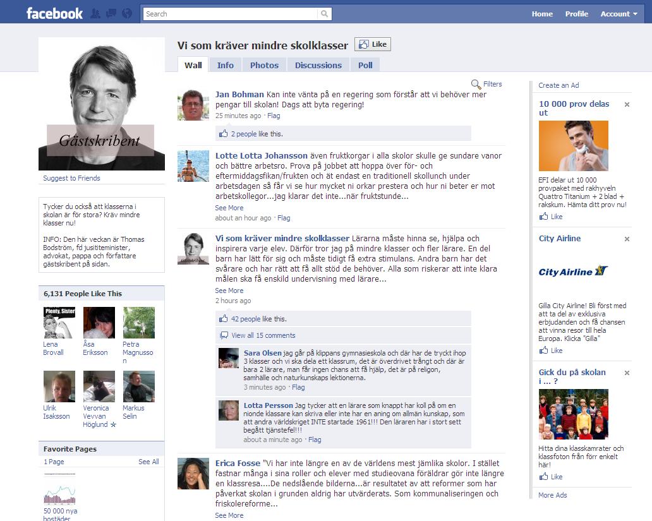Open See All favorite pages
This screenshot has height=521, width=652.
pos(148,462)
